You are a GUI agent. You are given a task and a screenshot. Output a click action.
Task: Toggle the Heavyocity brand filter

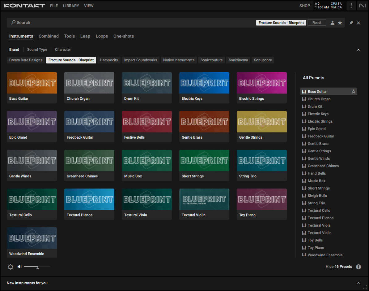(109, 60)
